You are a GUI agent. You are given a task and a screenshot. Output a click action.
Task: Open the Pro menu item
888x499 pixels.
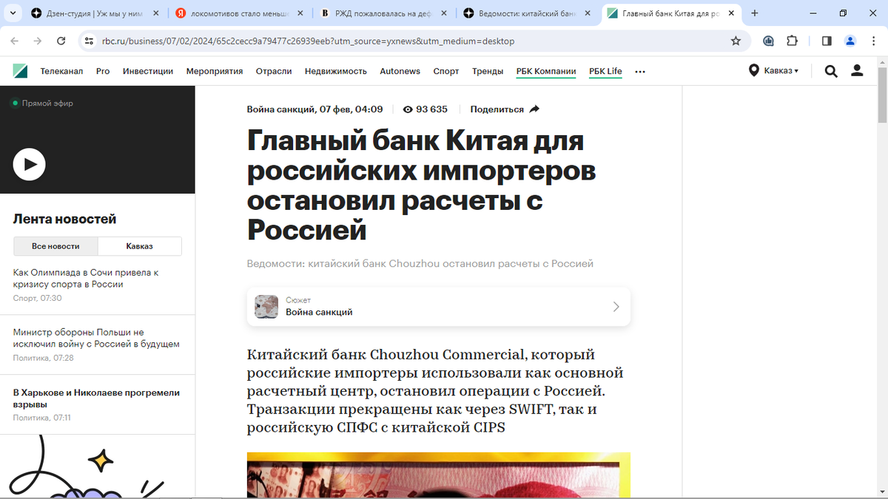pos(103,71)
